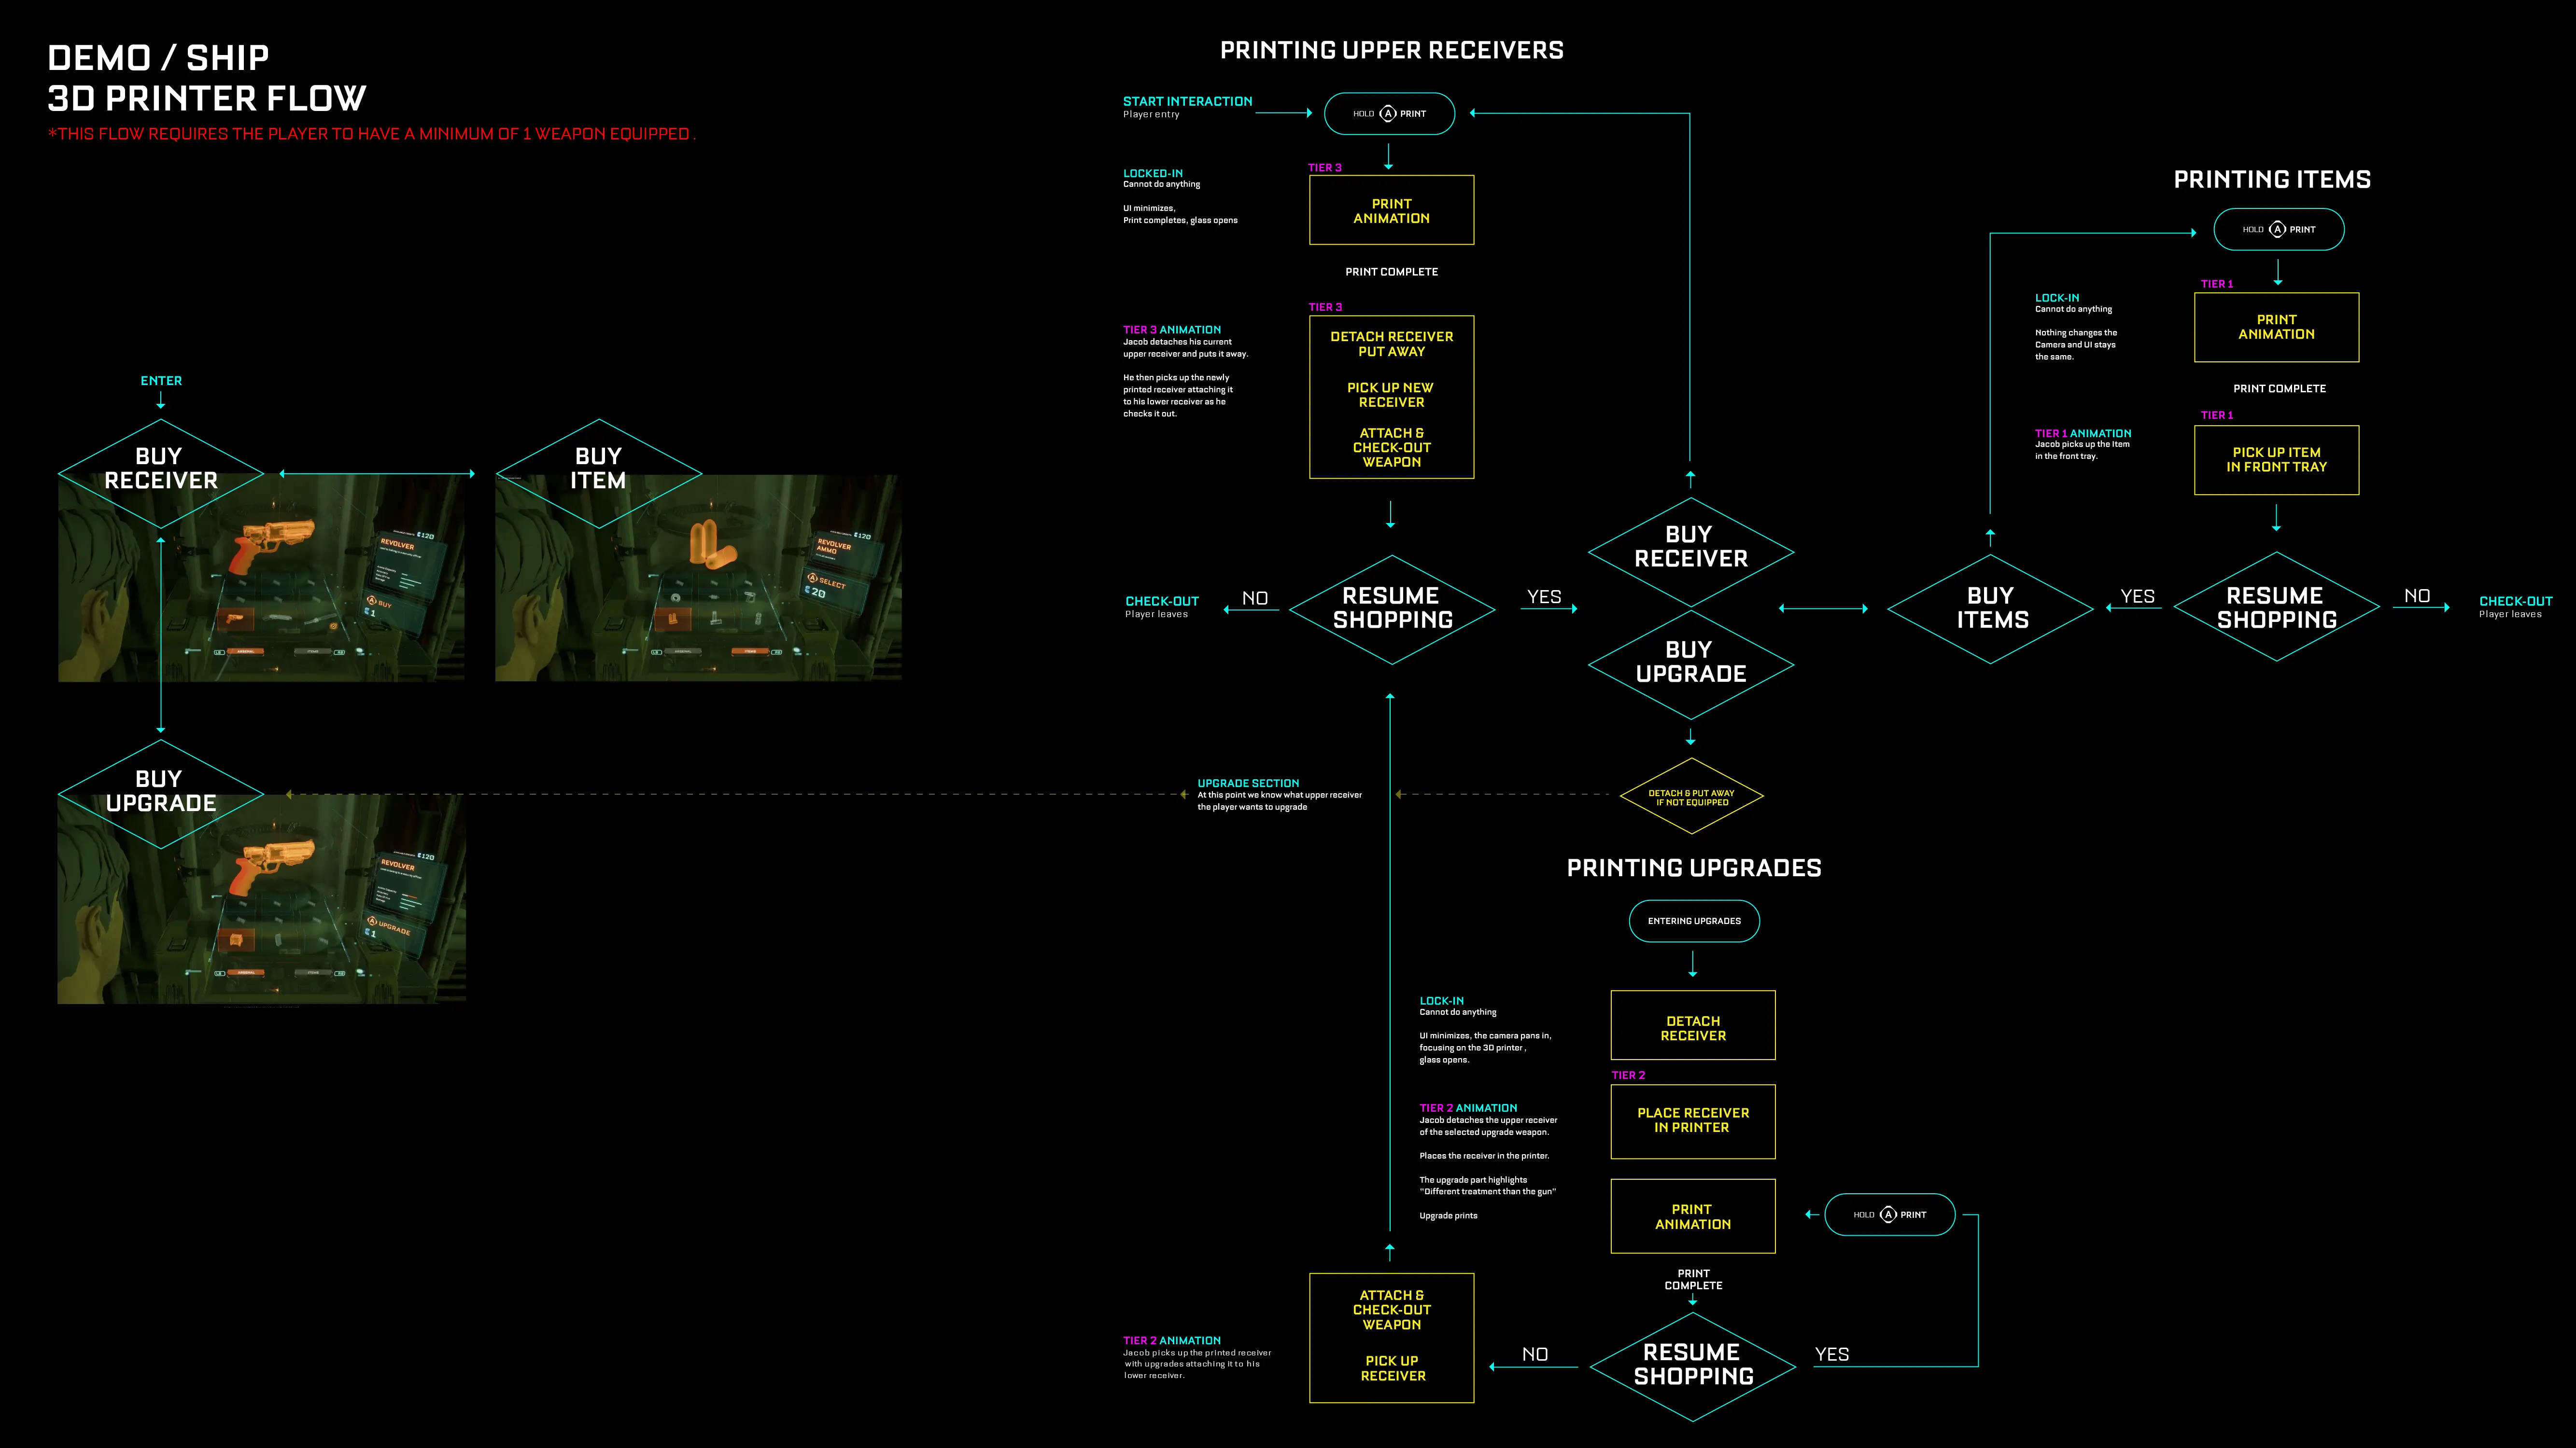Select the Place Receiver In Printer box
2576x1448 pixels.
[1692, 1121]
